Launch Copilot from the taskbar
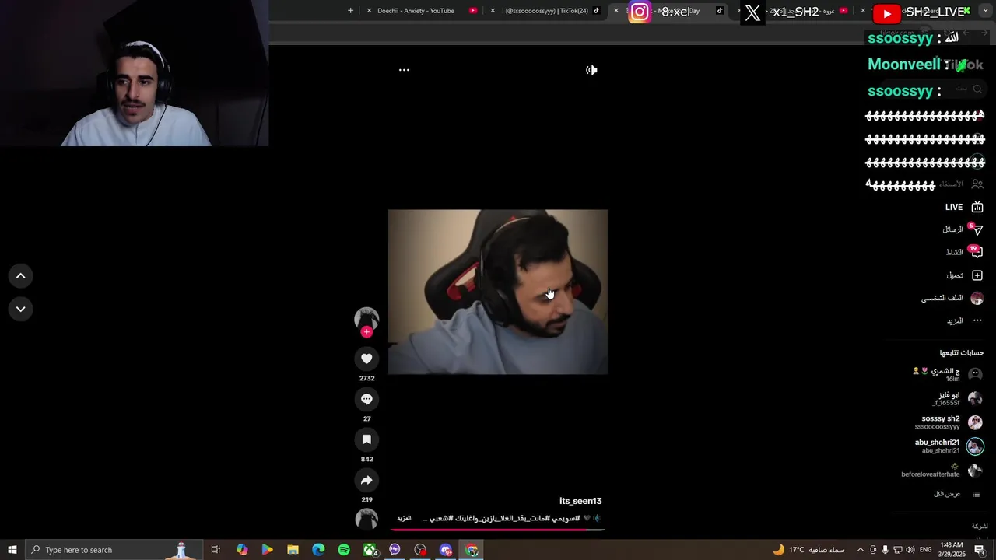Viewport: 996px width, 560px height. (242, 550)
